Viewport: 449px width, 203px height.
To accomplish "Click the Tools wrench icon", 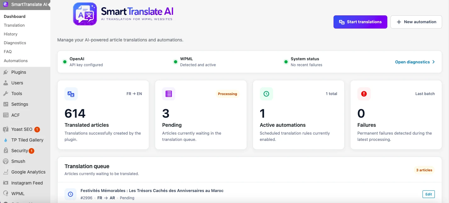I will (x=5, y=93).
